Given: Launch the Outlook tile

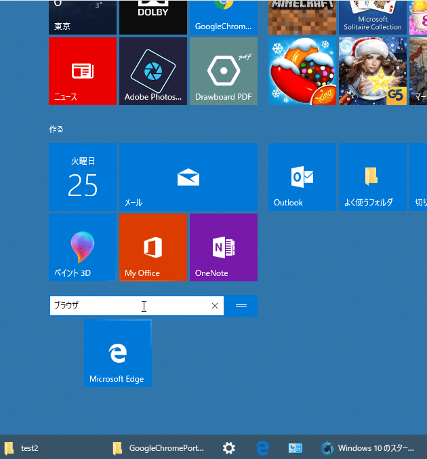Looking at the screenshot, I should (302, 177).
